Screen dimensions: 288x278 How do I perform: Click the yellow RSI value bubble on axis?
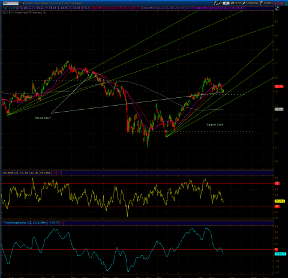tap(280, 201)
